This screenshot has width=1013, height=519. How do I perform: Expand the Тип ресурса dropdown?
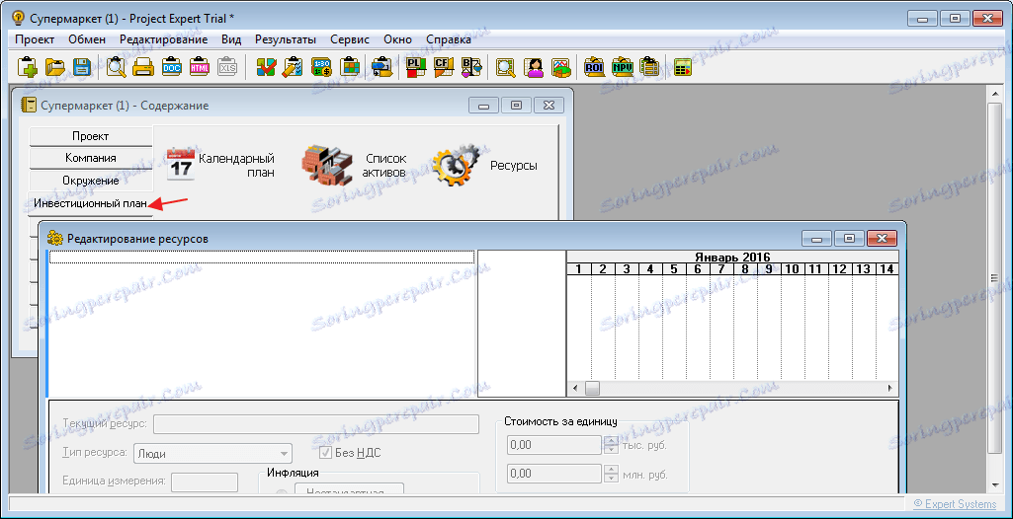[x=284, y=453]
